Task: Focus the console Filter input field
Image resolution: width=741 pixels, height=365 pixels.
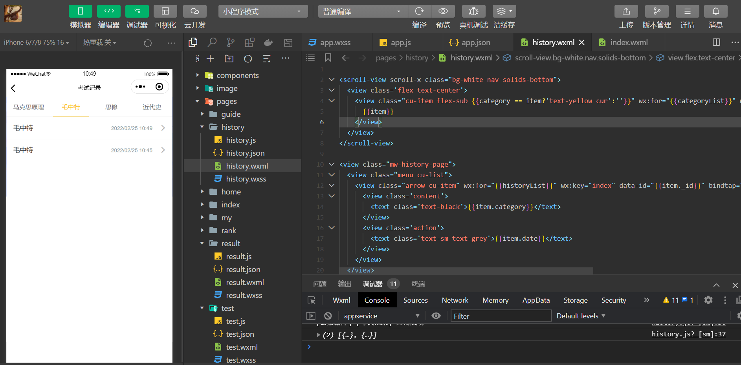Action: tap(501, 316)
